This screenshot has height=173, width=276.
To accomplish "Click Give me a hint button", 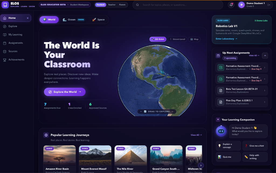I will tap(255, 146).
